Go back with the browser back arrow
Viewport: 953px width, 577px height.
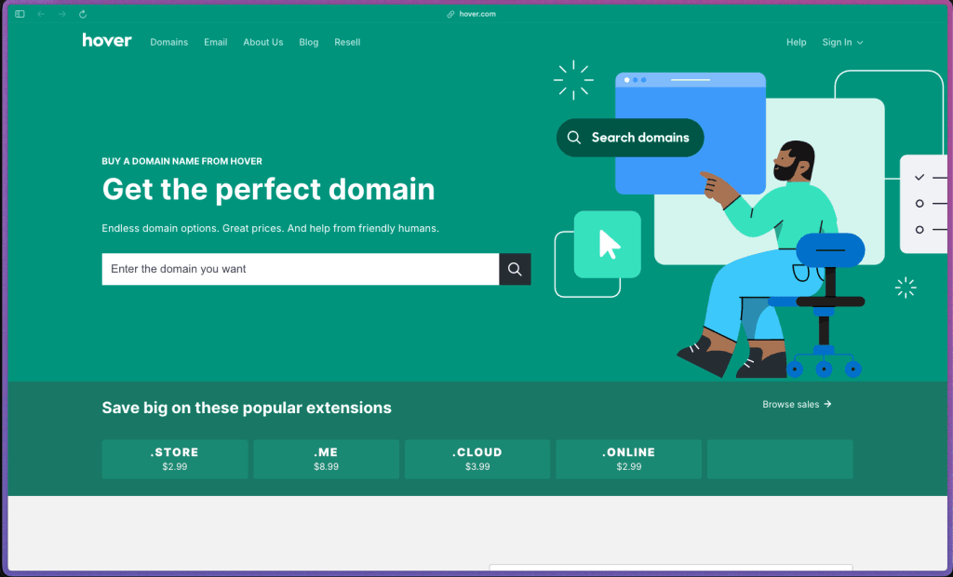[x=41, y=14]
